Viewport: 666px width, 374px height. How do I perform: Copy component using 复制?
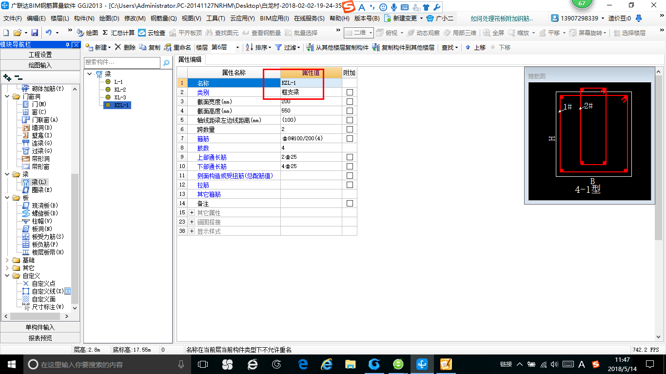point(150,47)
